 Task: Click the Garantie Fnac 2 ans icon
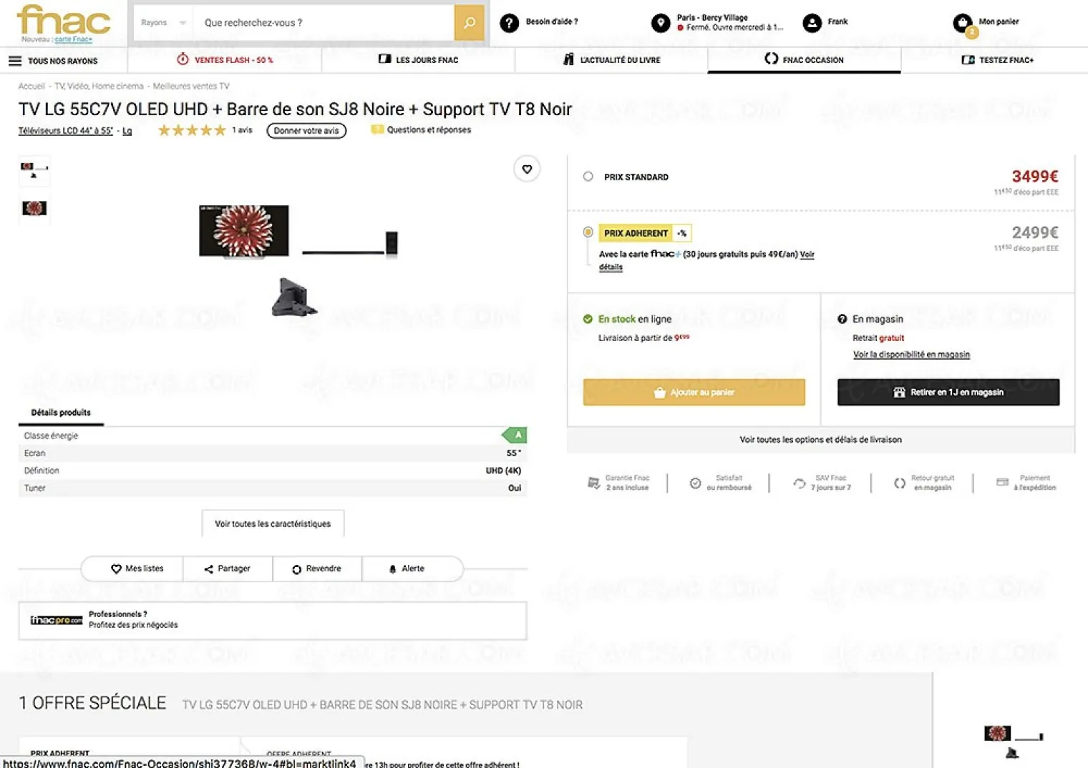point(593,483)
